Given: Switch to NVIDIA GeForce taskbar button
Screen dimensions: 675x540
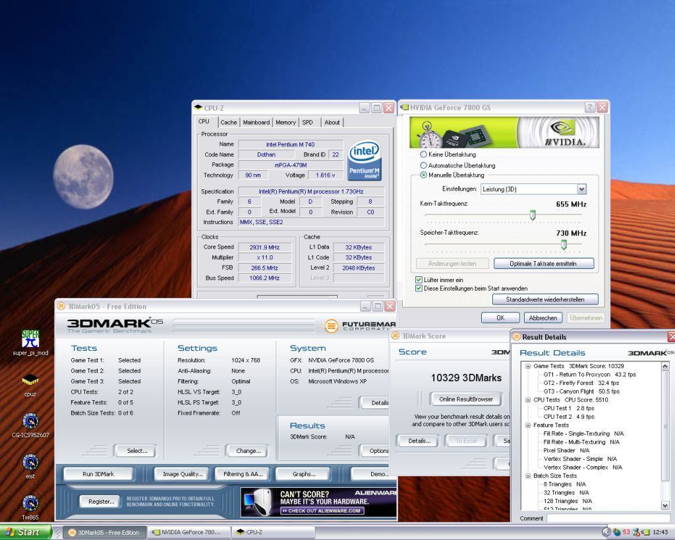Looking at the screenshot, I should [188, 532].
